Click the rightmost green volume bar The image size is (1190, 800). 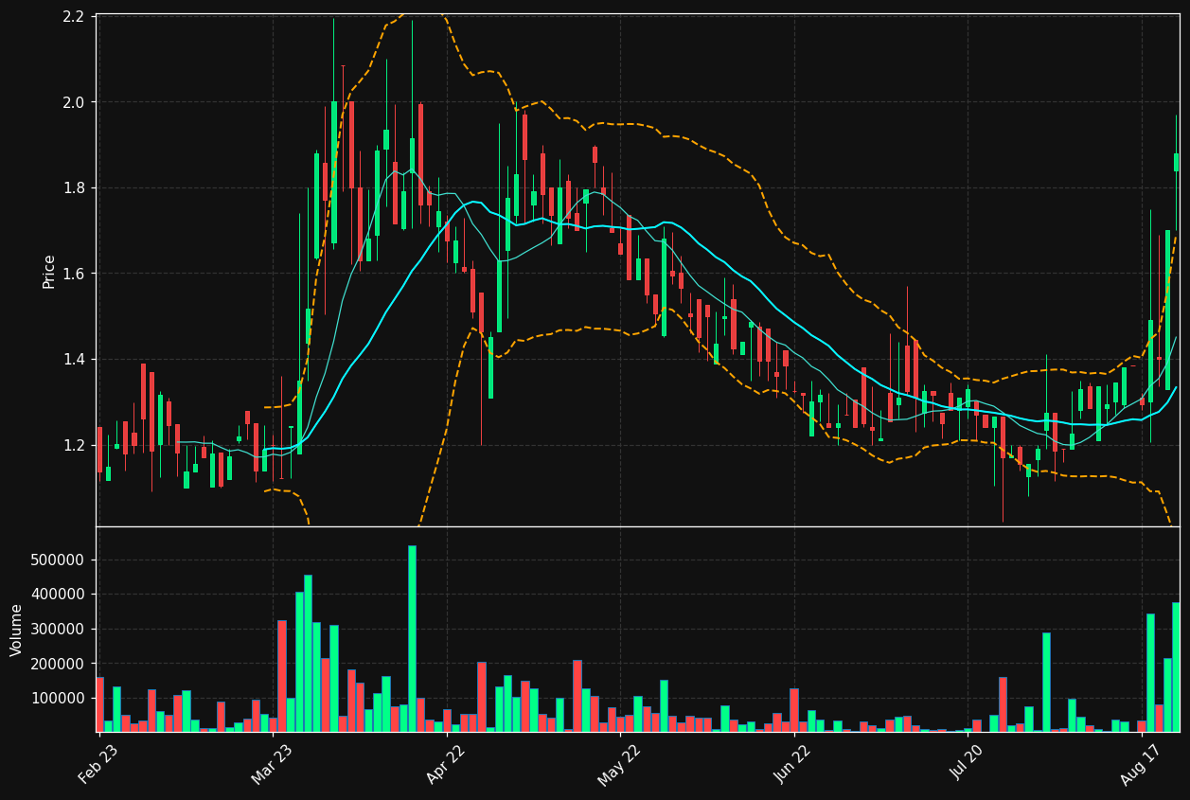coord(1176,667)
